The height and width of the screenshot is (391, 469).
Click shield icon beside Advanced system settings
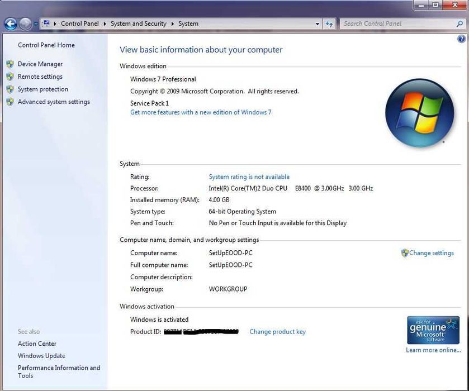[10, 102]
